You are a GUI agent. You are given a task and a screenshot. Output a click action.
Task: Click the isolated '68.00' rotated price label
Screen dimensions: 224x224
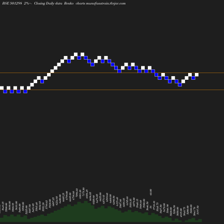click(151, 192)
